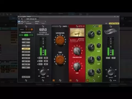Click the VU meter on OPTO-C2 module

(77, 32)
